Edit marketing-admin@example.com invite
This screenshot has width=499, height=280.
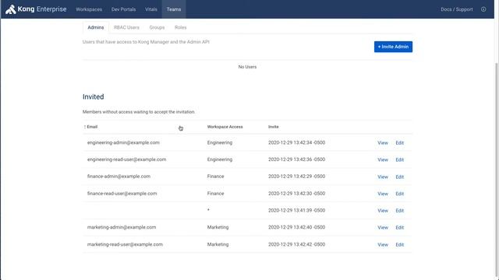click(400, 228)
